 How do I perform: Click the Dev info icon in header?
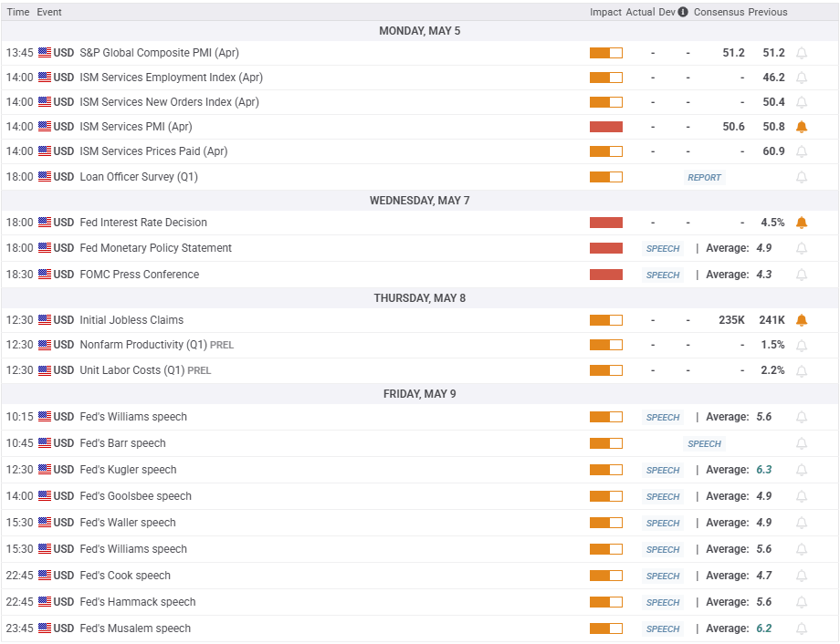683,12
